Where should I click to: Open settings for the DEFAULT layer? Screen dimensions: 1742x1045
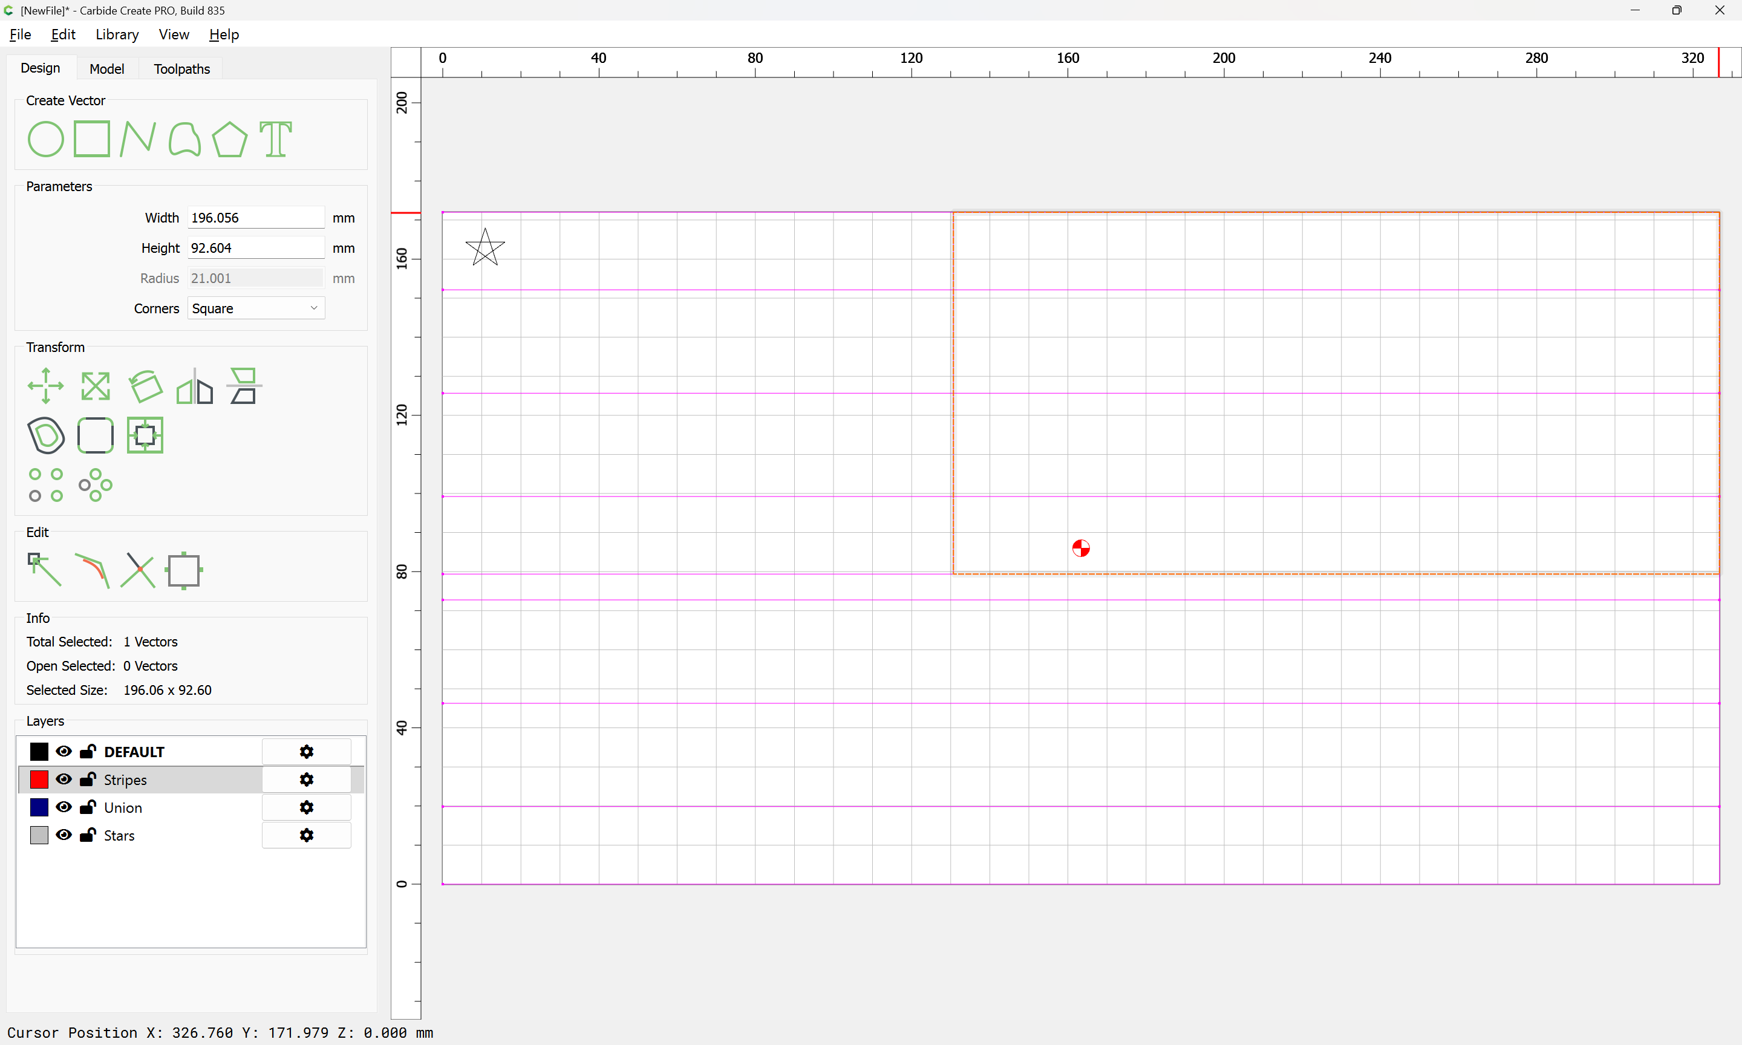[306, 751]
